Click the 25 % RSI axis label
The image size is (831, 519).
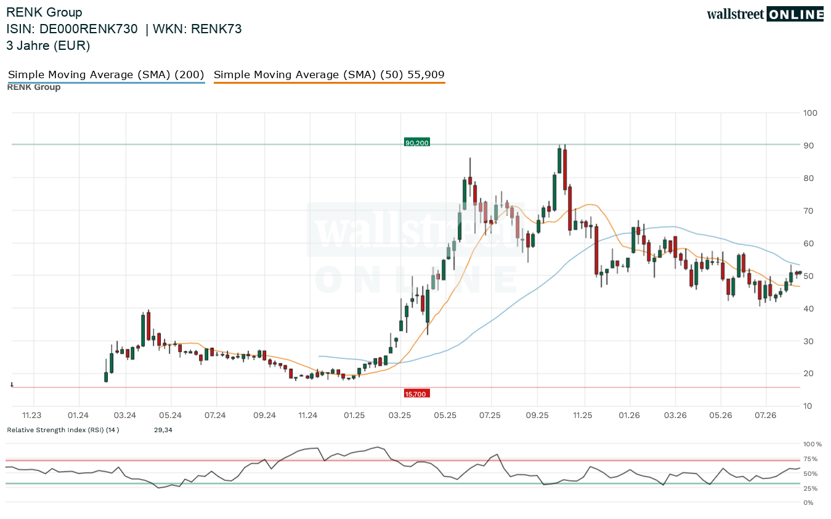tap(811, 488)
